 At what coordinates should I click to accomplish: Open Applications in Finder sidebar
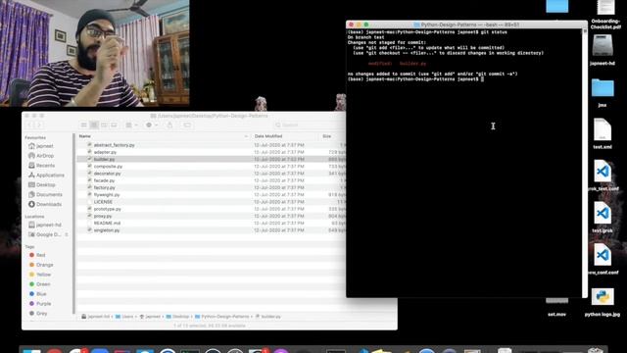coord(46,176)
